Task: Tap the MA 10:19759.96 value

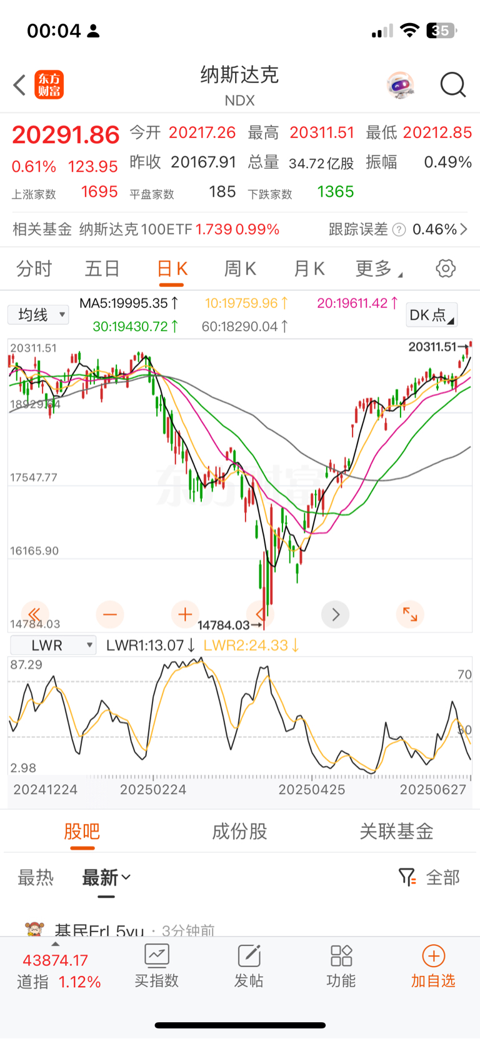Action: pyautogui.click(x=246, y=304)
